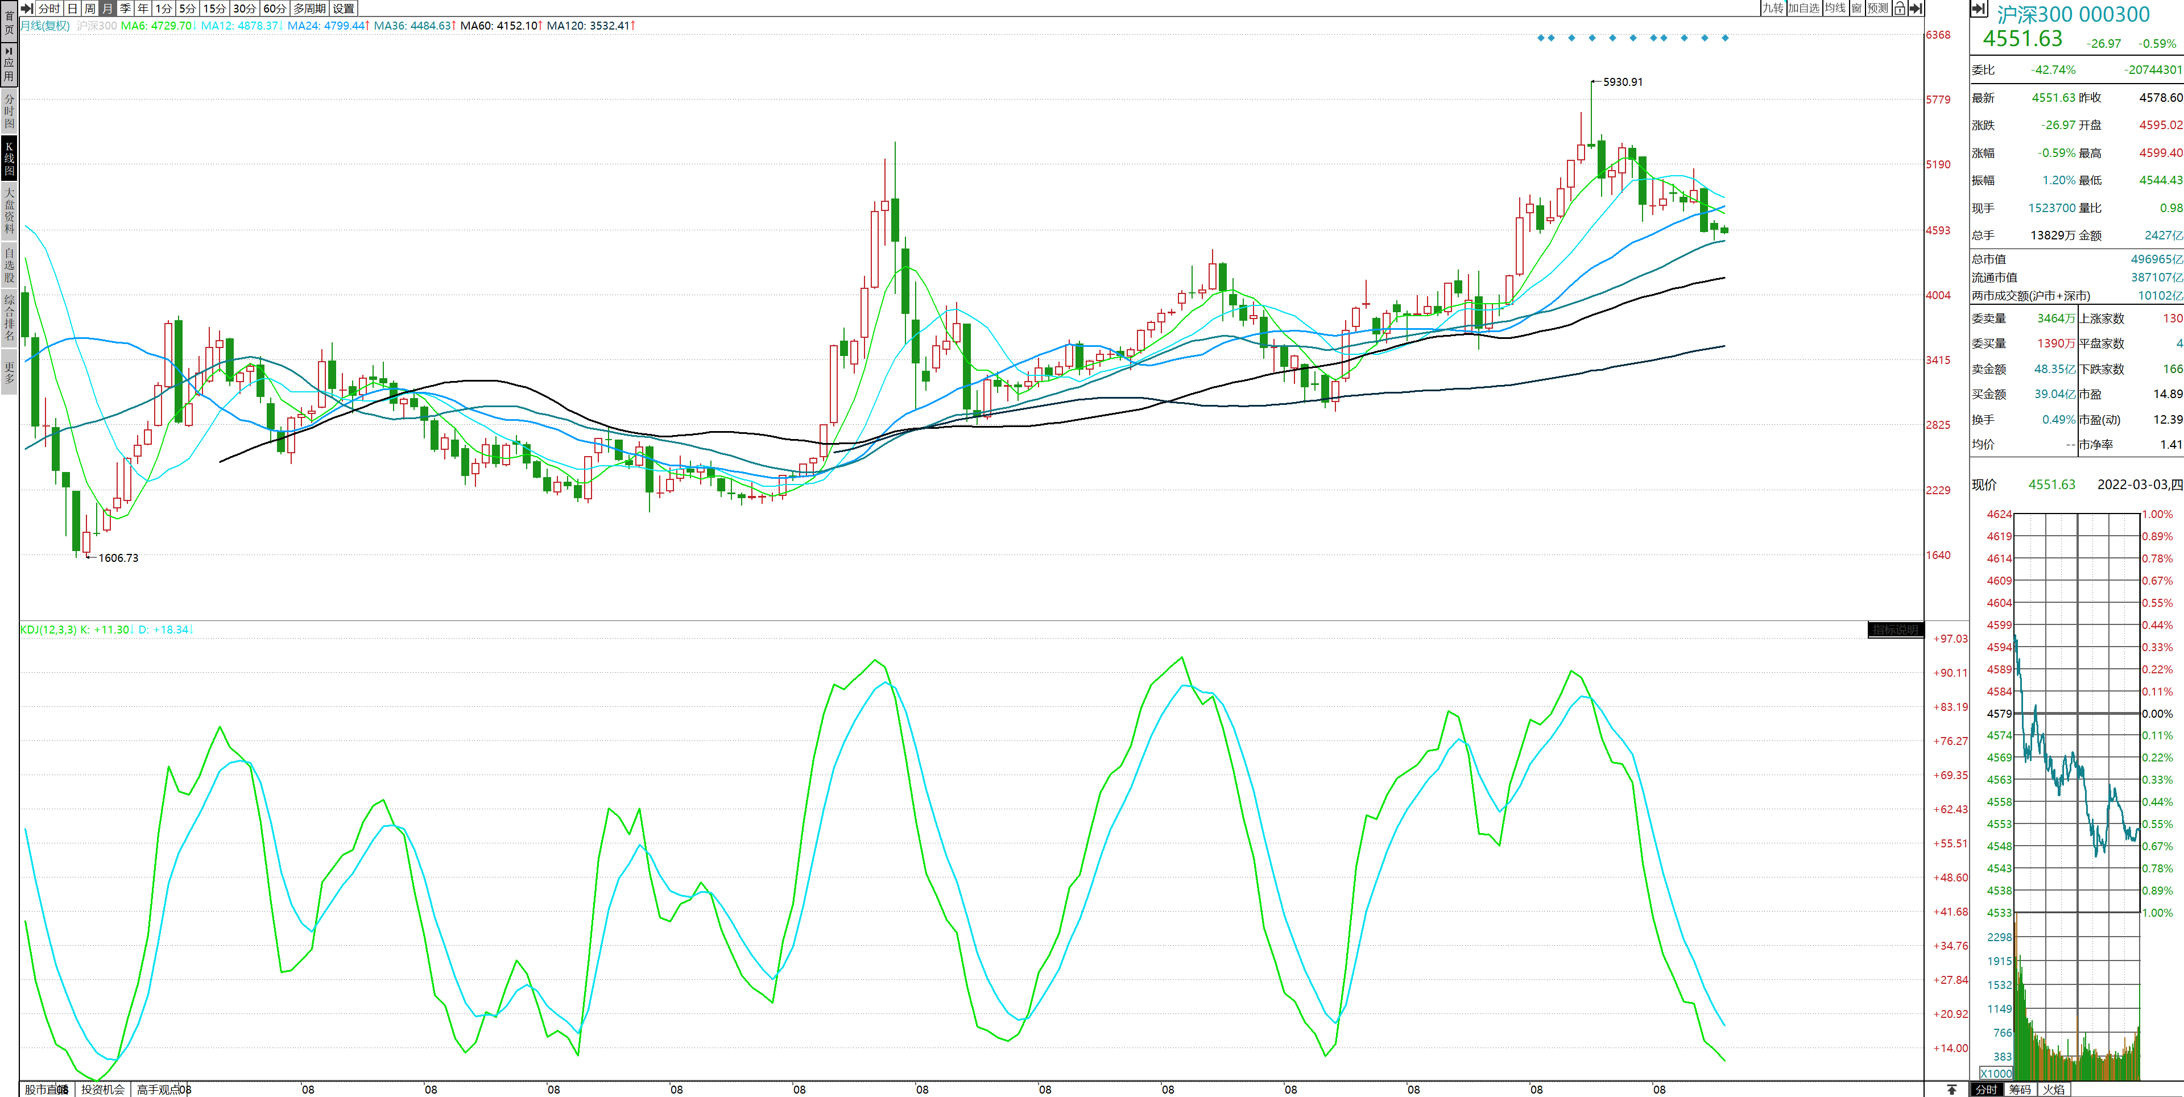
Task: Click the X1000 volume scale label
Action: (x=1996, y=1073)
